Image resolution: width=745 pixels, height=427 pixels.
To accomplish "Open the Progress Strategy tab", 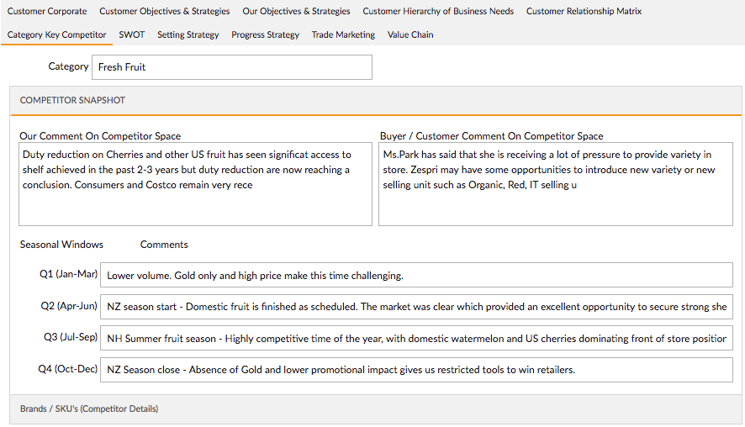I will (265, 34).
